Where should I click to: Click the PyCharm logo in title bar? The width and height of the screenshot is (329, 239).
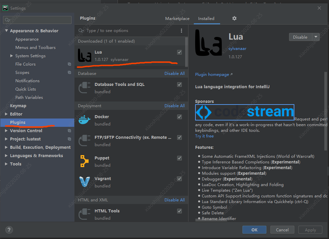[5, 8]
